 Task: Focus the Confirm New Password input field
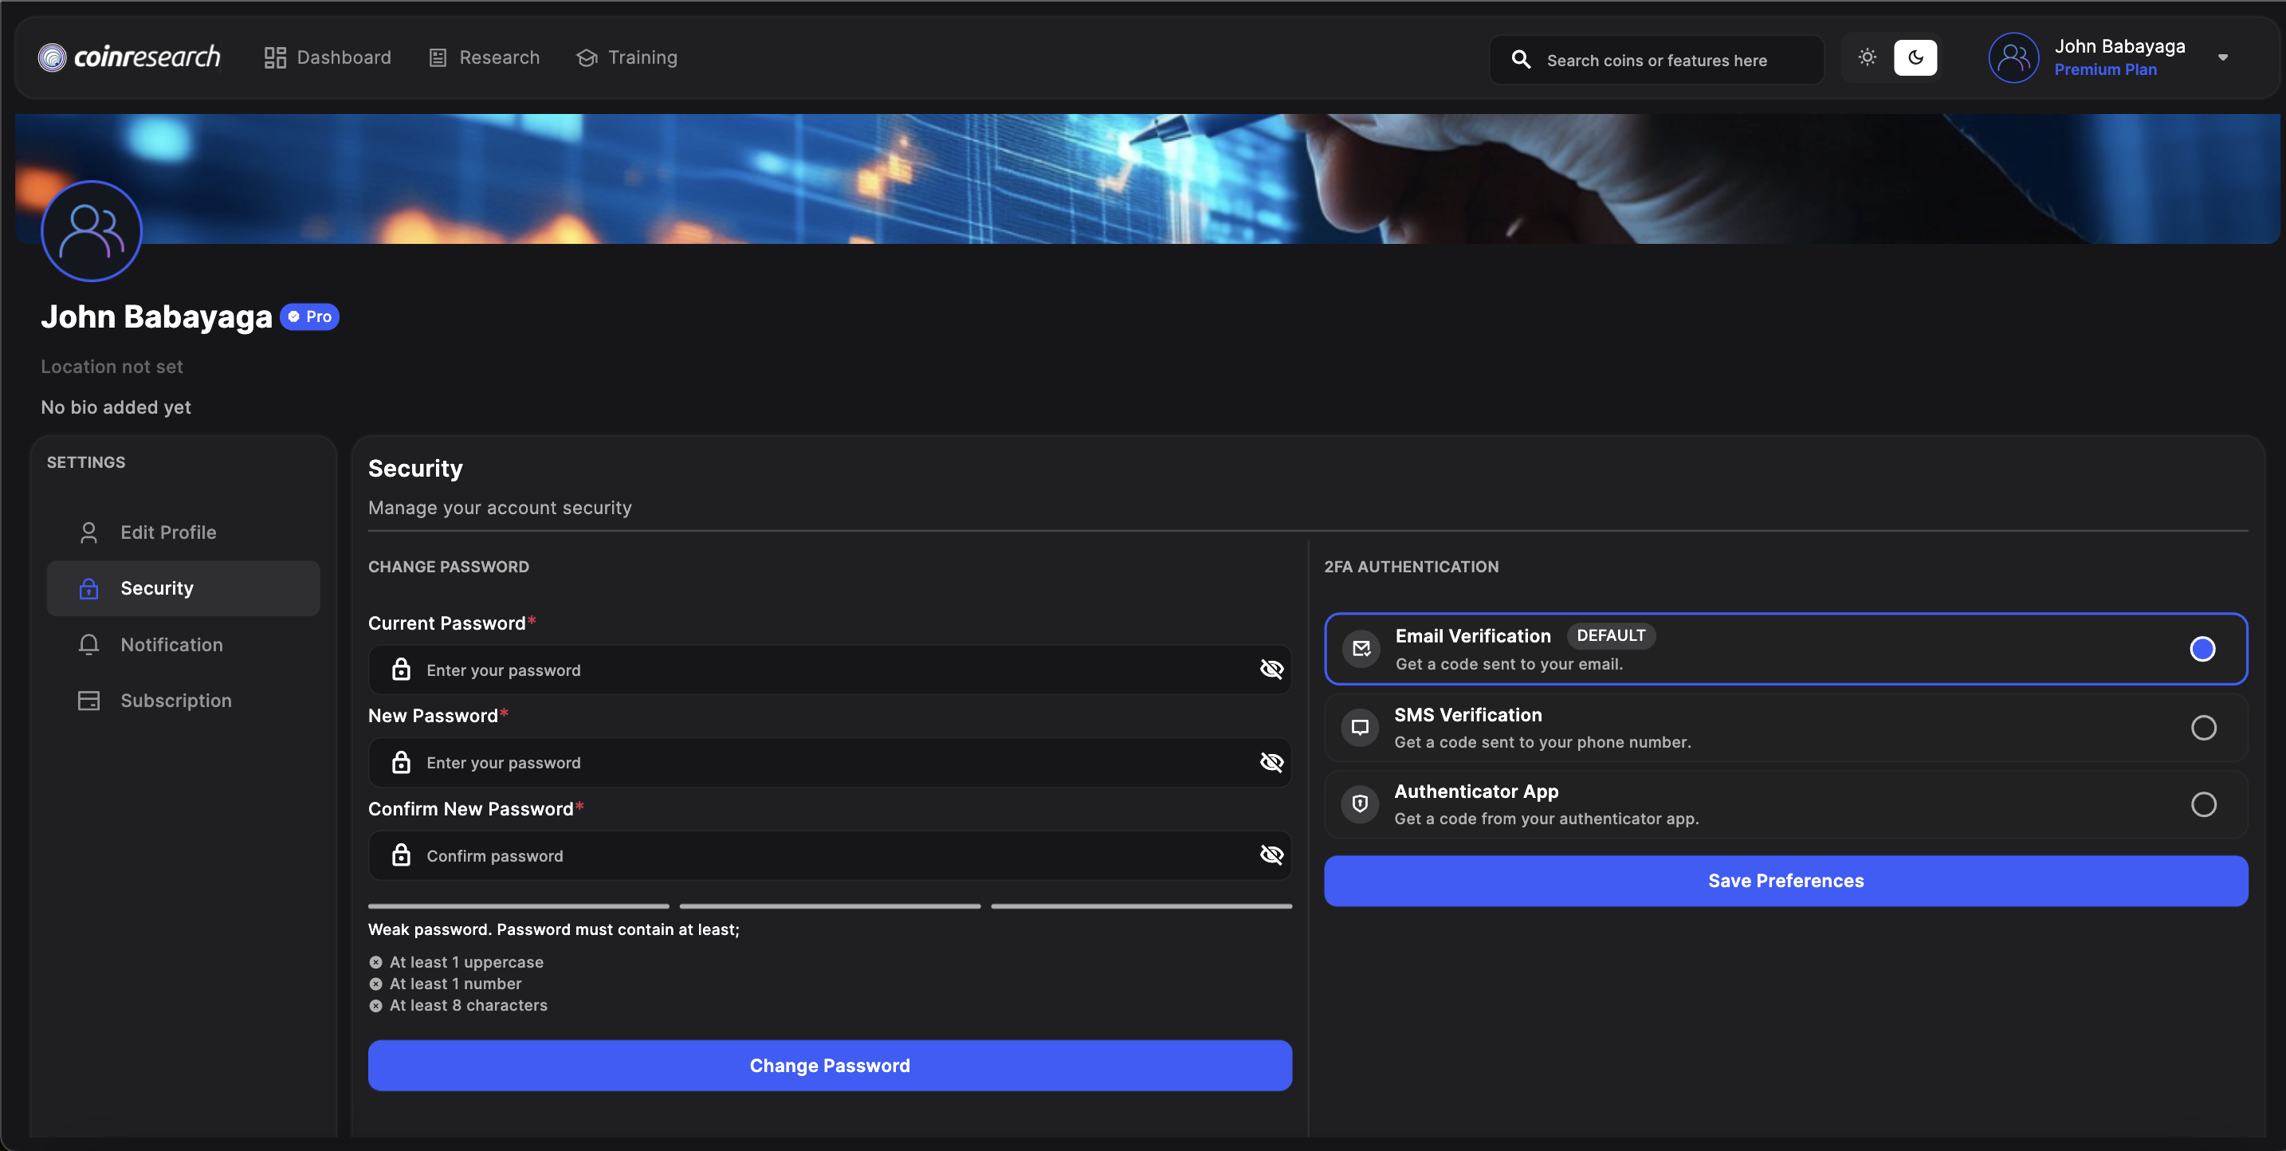point(830,855)
